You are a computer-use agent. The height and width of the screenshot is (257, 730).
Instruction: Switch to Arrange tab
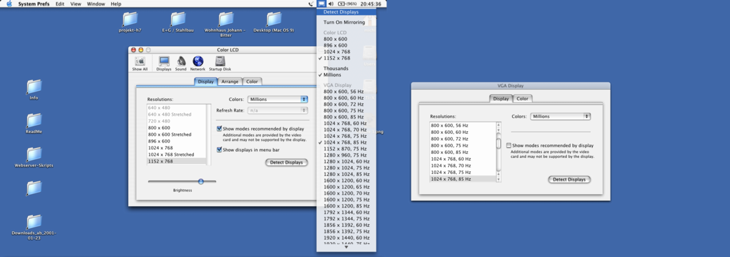pyautogui.click(x=230, y=82)
